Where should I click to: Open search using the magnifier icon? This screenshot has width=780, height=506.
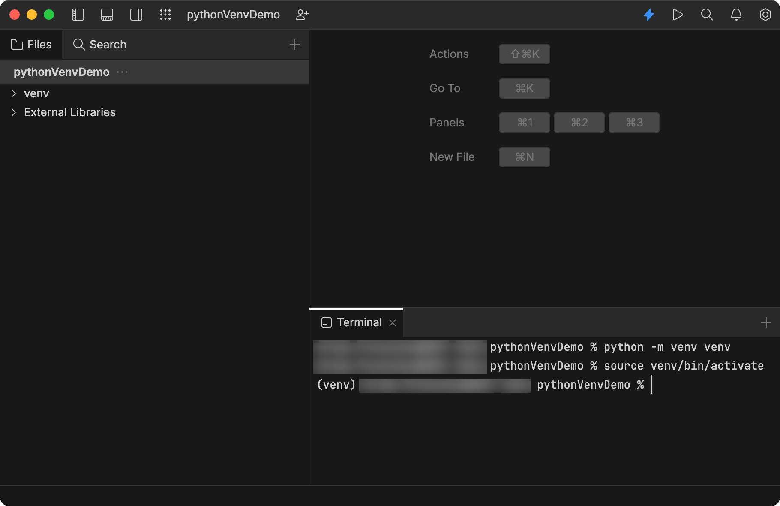coord(707,15)
